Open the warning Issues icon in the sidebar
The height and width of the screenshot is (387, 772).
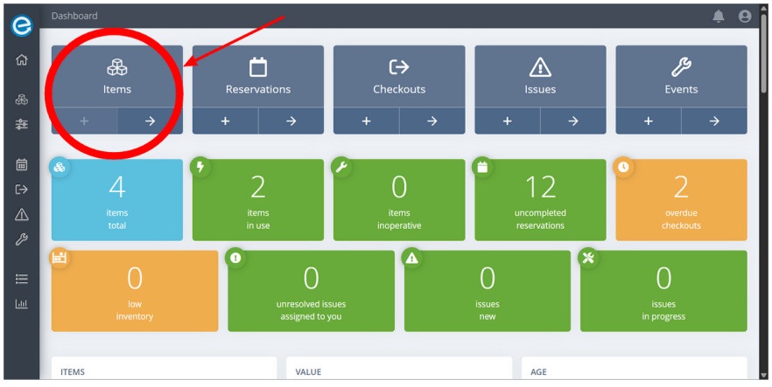pos(21,215)
